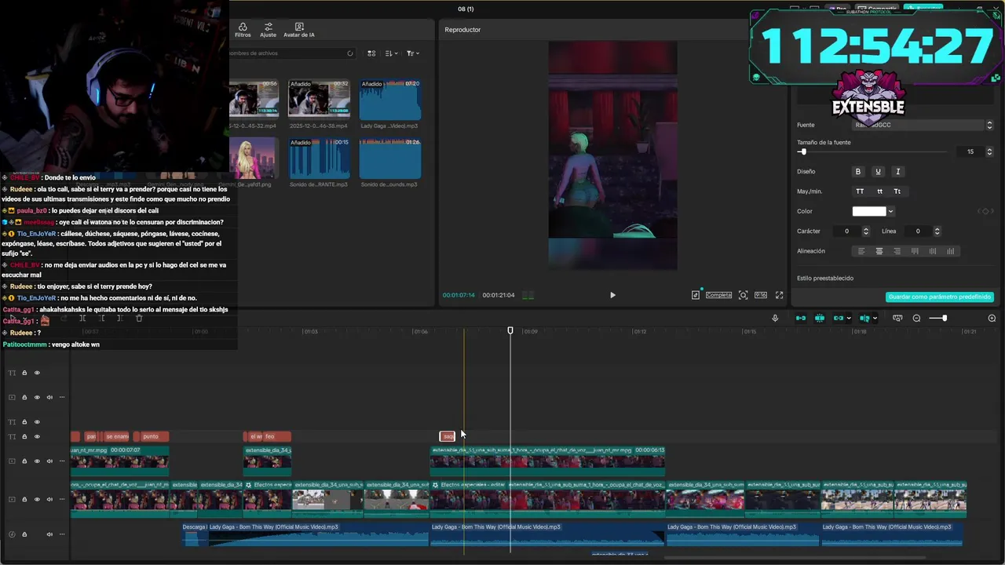
Task: Click the font size stepper arrows
Action: coord(989,151)
